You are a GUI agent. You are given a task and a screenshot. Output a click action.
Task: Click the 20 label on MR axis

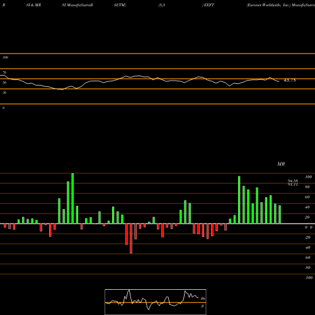[307, 217]
